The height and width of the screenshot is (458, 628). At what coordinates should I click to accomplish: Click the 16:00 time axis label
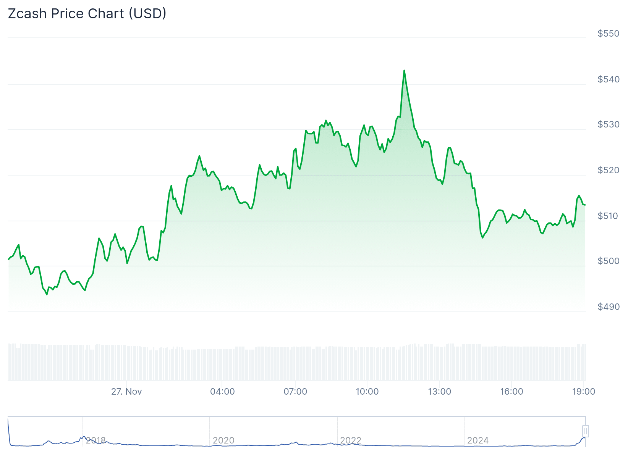point(511,392)
